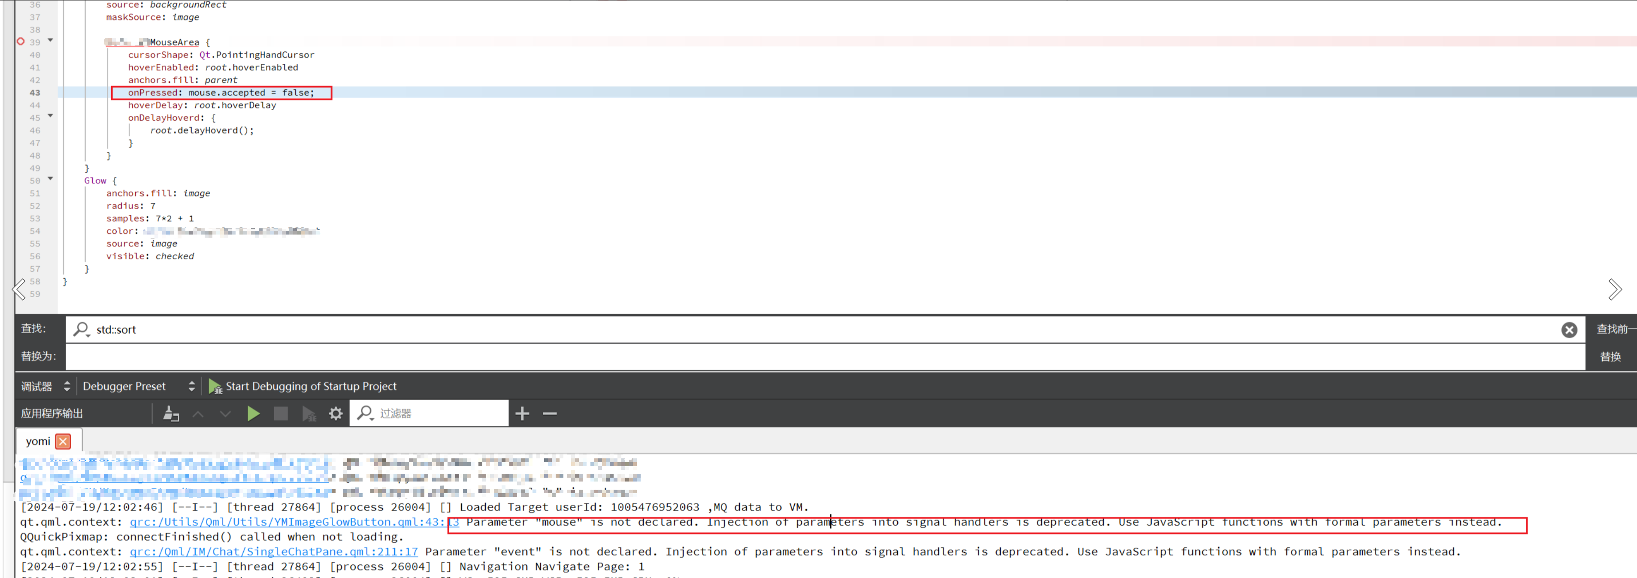Click the onPressed line 43 in editor
This screenshot has width=1637, height=578.
(x=221, y=93)
